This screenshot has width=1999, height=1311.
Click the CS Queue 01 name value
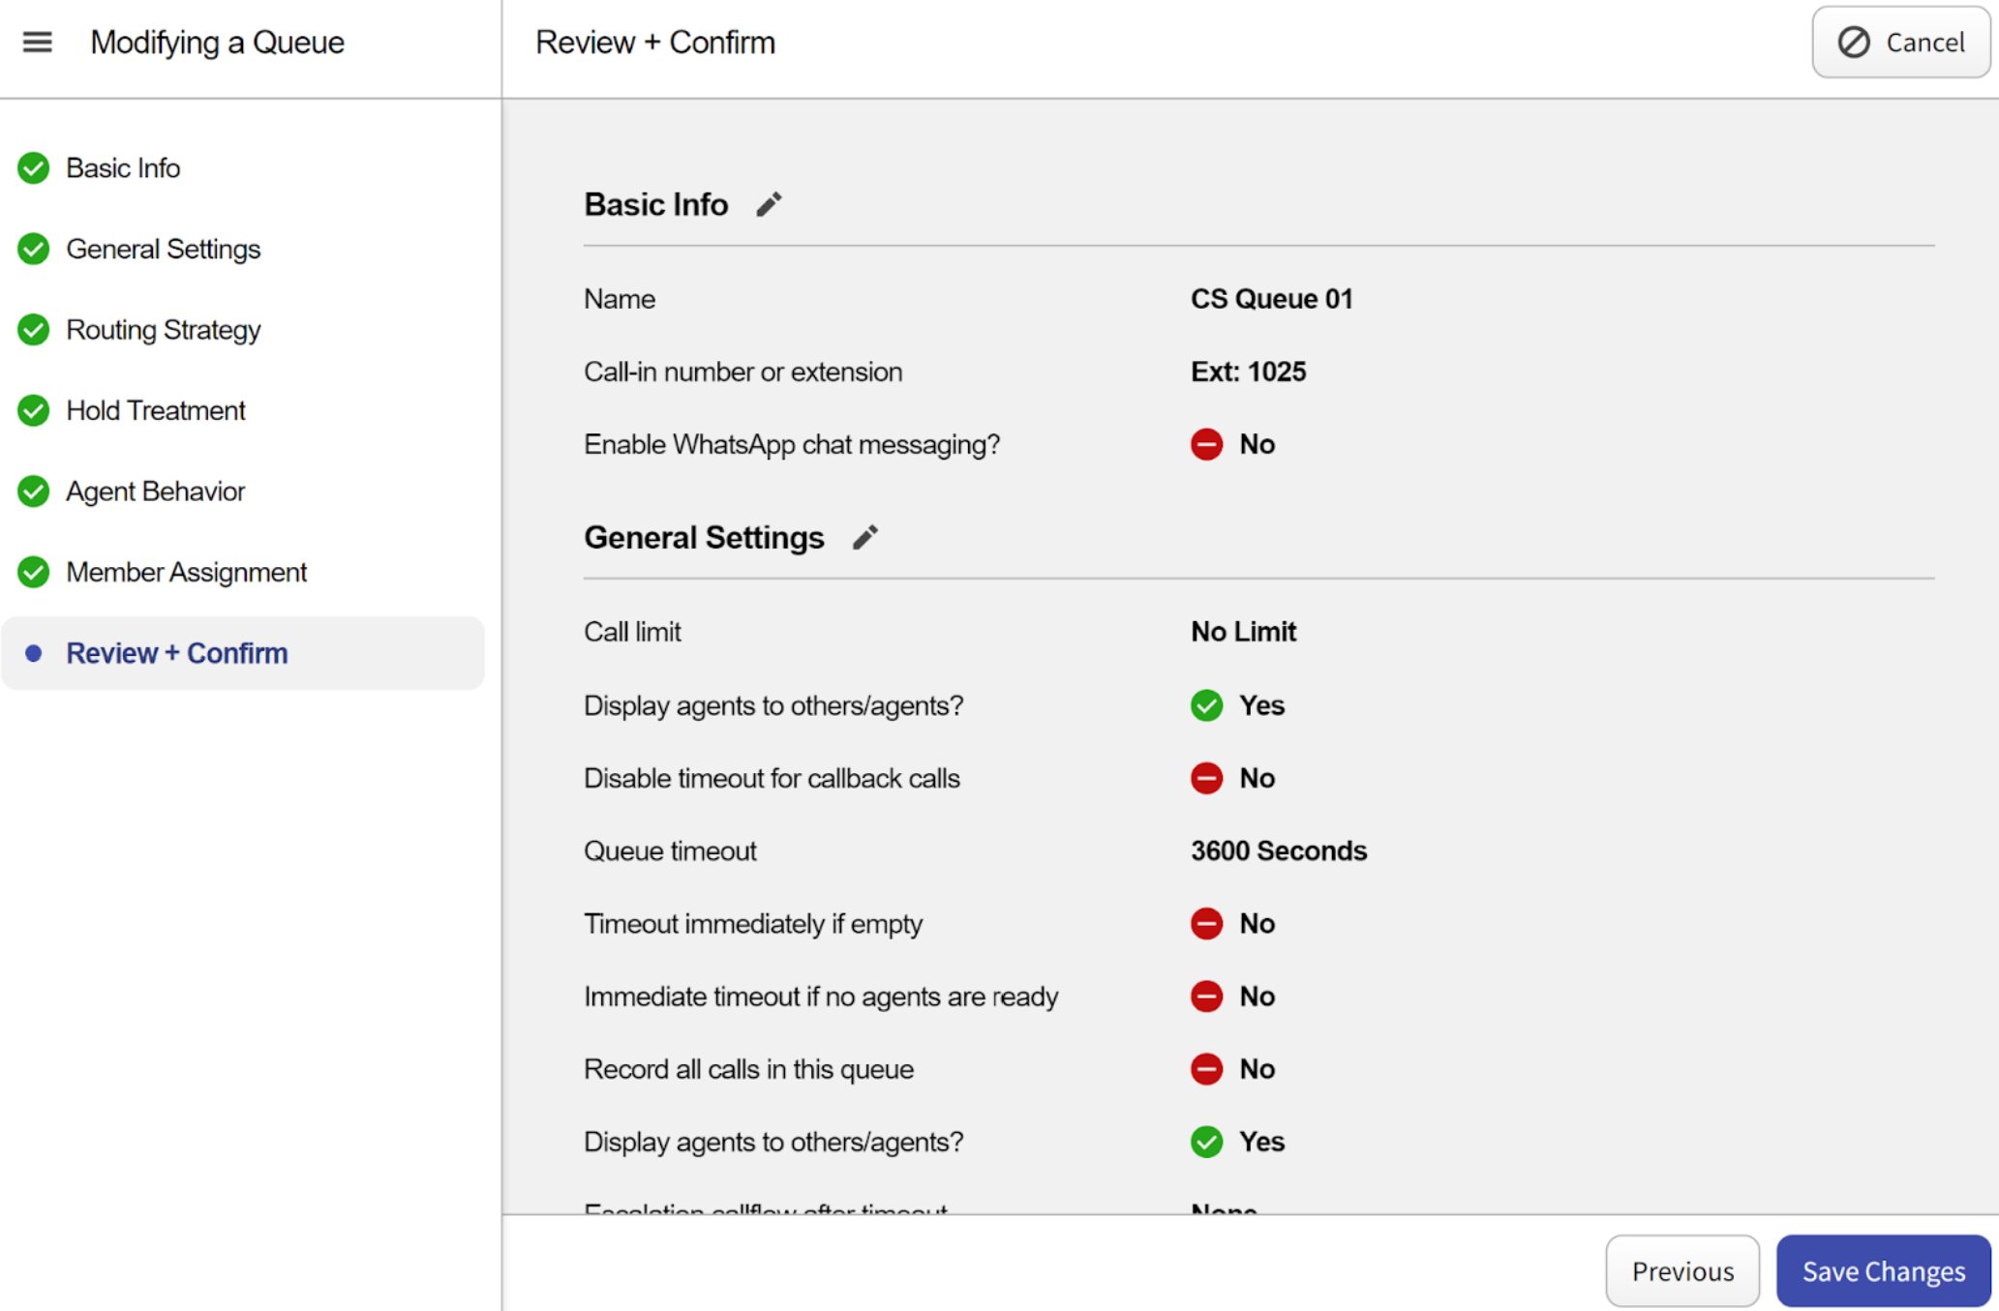(1271, 299)
